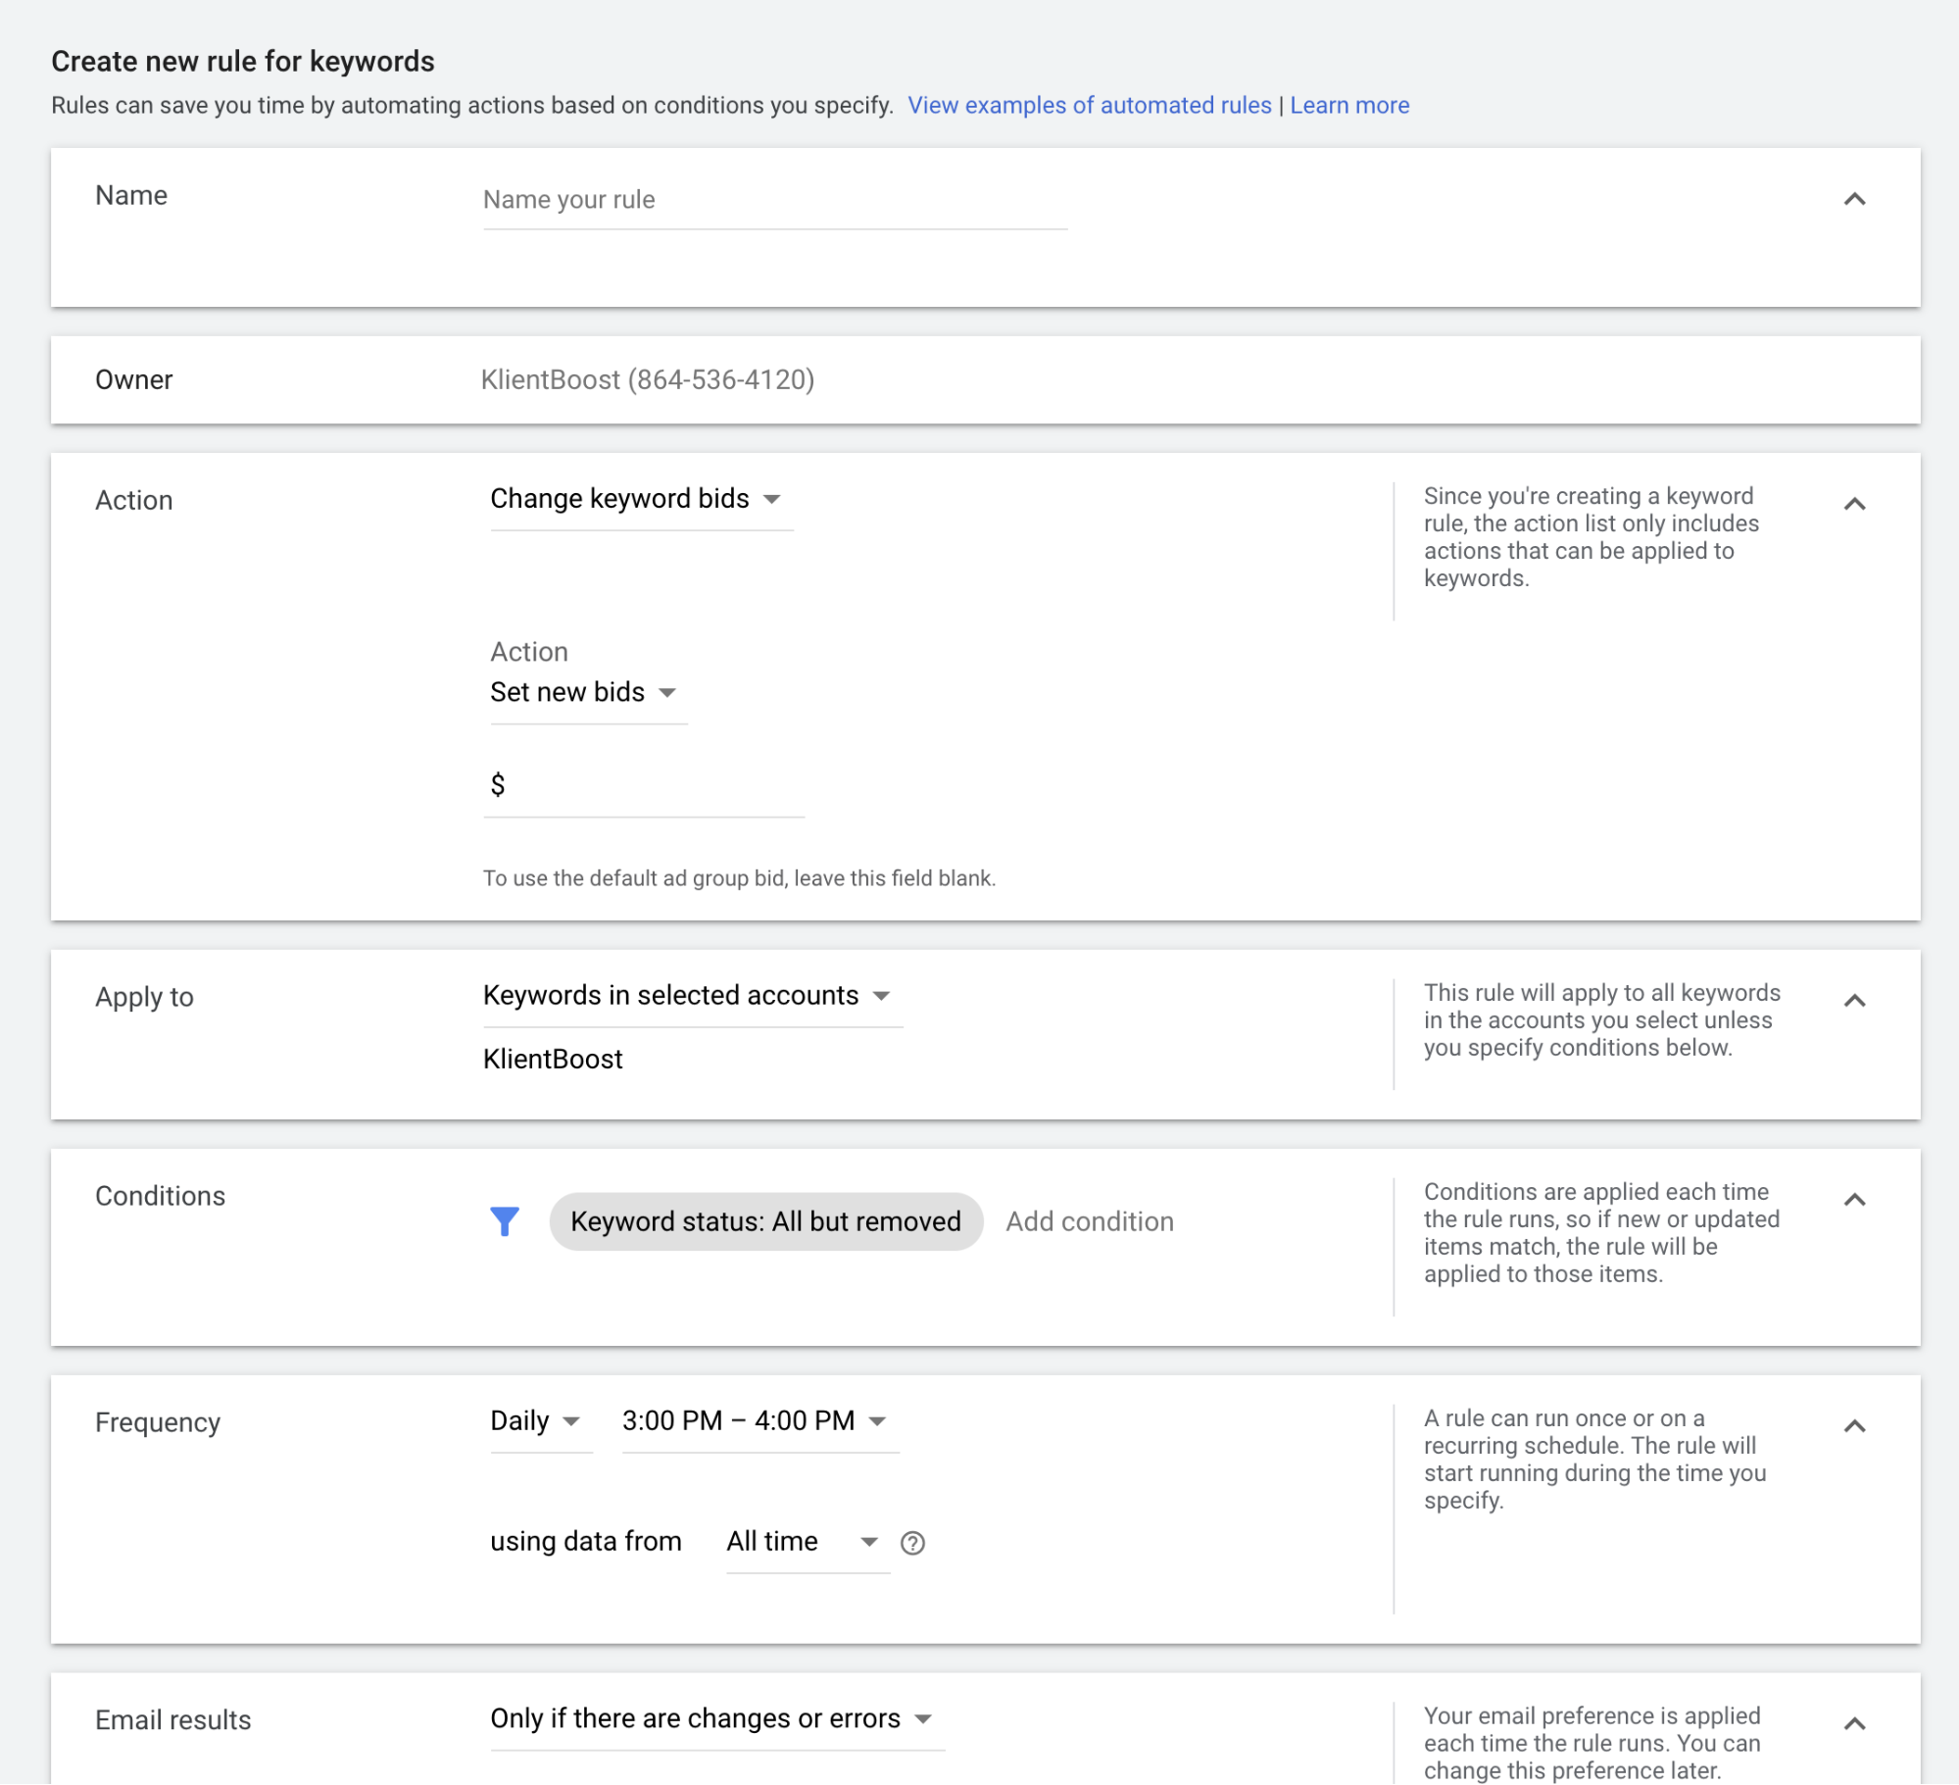Open the All time data range dropdown
The image size is (1959, 1785).
[x=801, y=1542]
